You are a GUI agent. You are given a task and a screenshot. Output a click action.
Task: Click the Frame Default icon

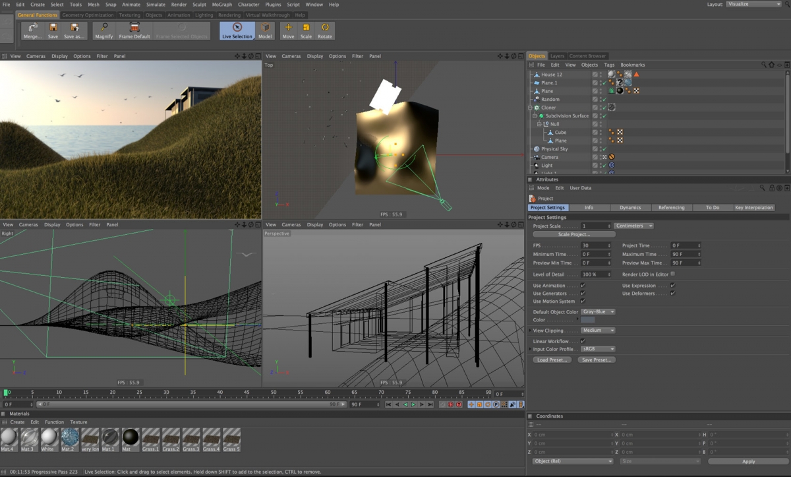point(134,30)
